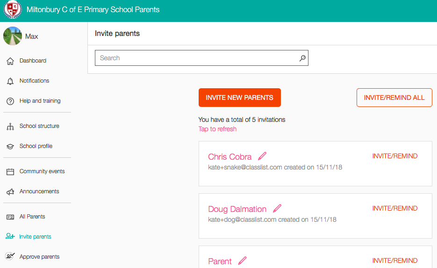The image size is (437, 268).
Task: Click the pencil icon next to Parent
Action: (242, 261)
